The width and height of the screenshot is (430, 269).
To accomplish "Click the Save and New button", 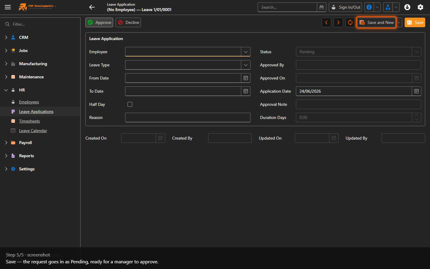I will click(x=377, y=22).
